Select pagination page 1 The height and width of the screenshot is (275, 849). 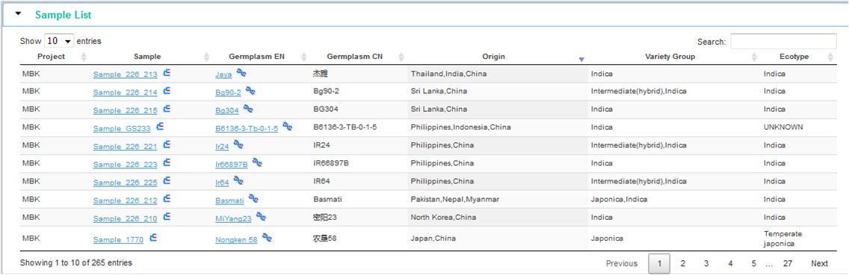point(659,264)
